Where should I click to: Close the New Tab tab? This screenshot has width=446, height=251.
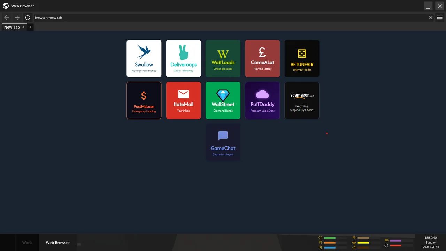click(23, 27)
